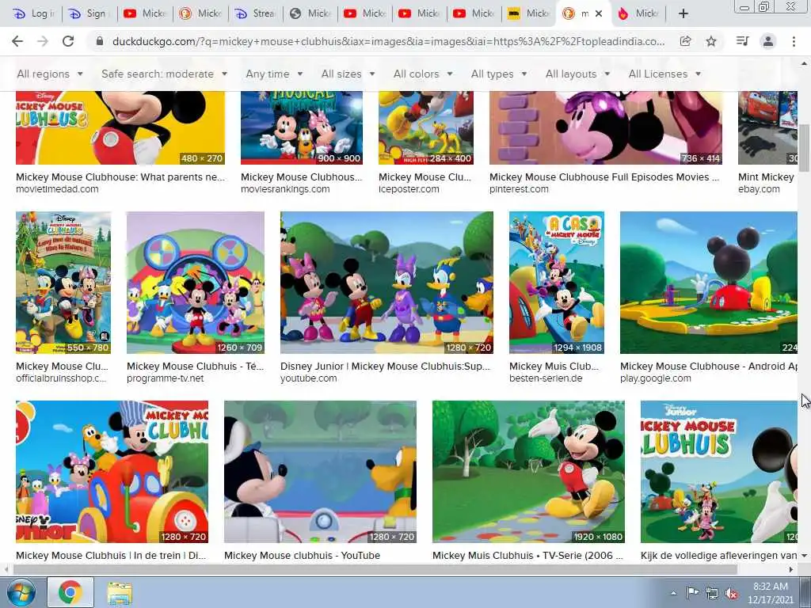Expand the All regions filter
Viewport: 811px width, 608px height.
pos(50,74)
